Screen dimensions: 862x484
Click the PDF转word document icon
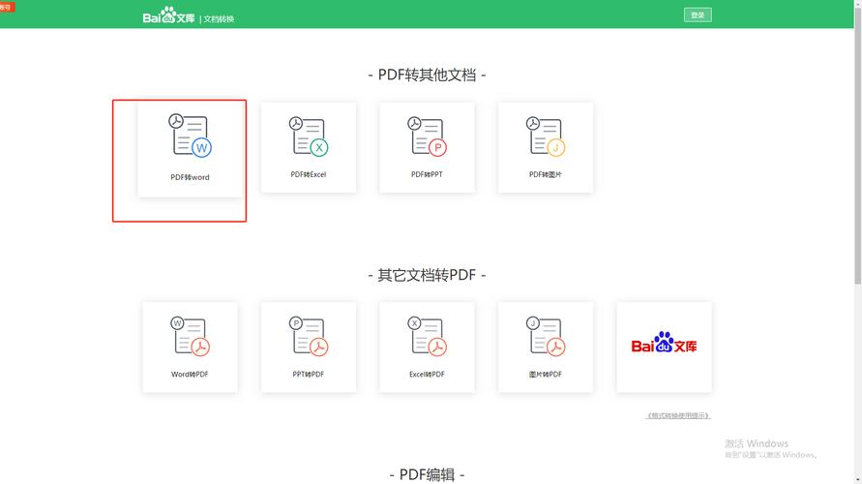[191, 136]
